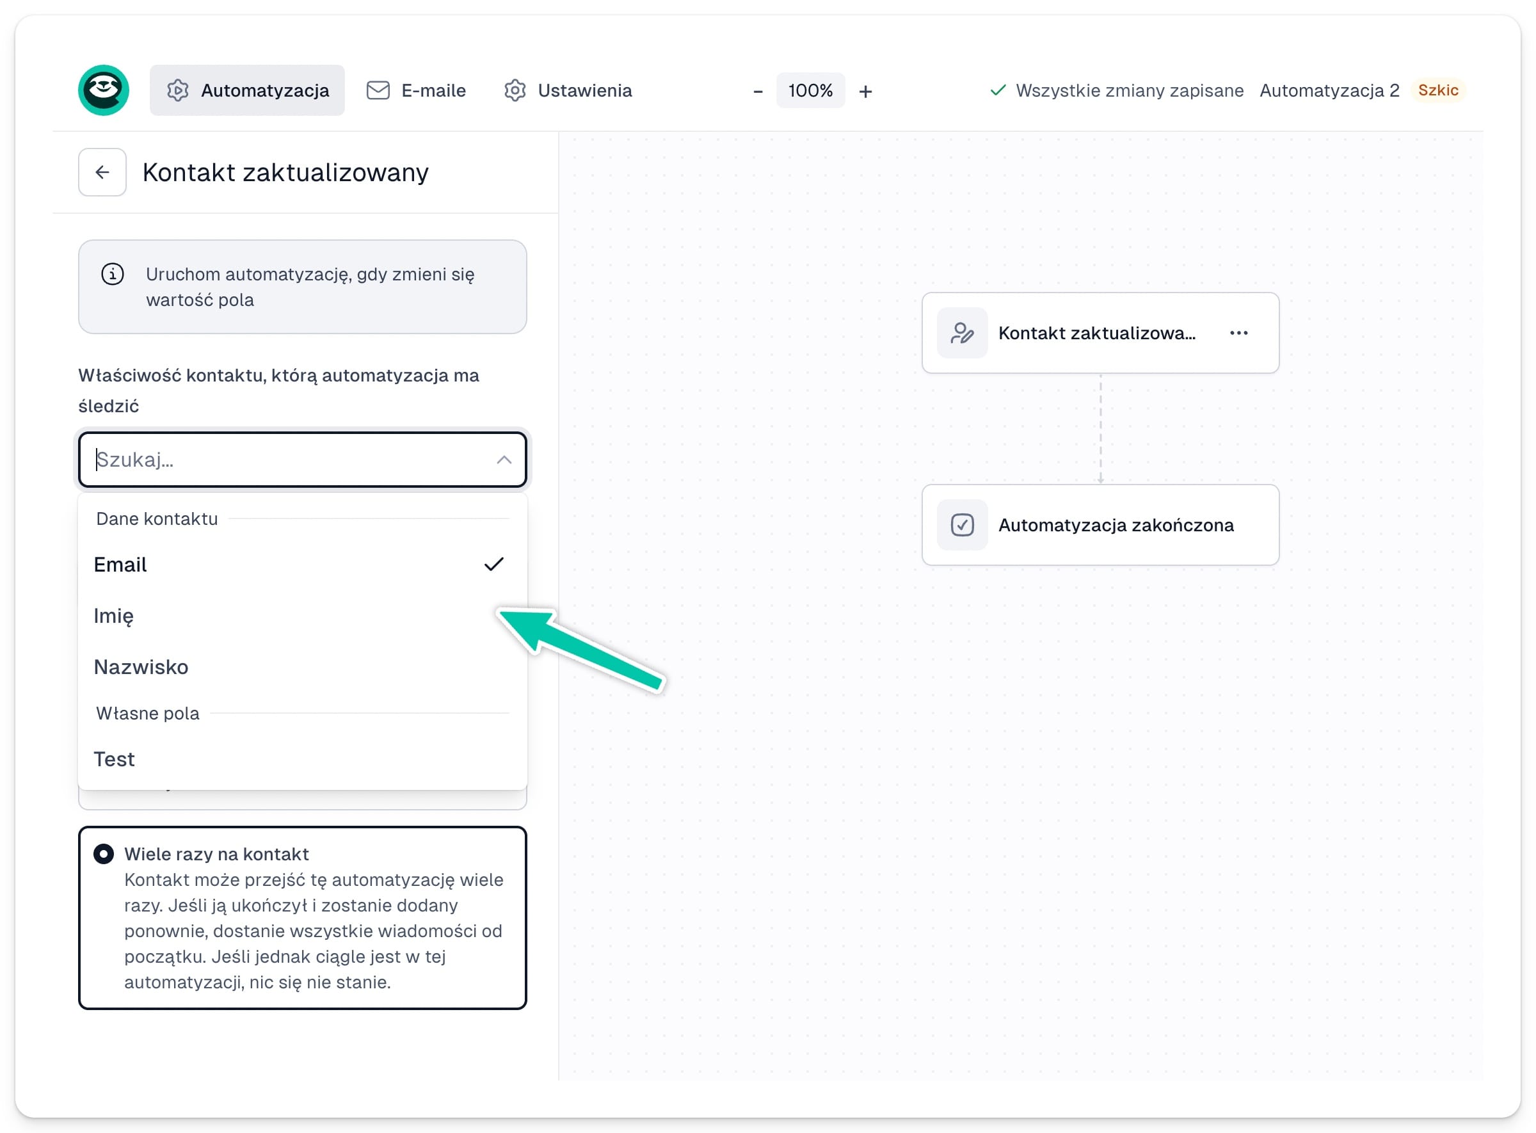1536x1133 pixels.
Task: Click the Szkic status badge
Action: click(1438, 90)
